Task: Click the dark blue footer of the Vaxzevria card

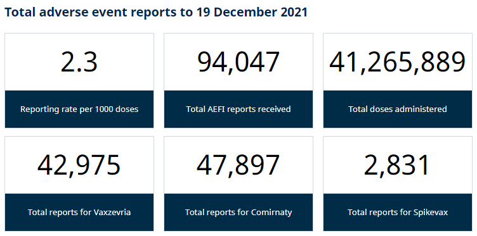Action: pyautogui.click(x=79, y=213)
